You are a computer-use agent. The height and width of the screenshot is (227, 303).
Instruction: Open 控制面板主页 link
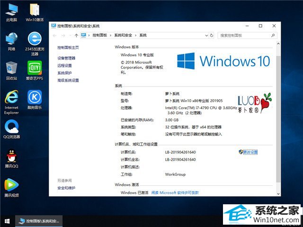tap(68, 47)
